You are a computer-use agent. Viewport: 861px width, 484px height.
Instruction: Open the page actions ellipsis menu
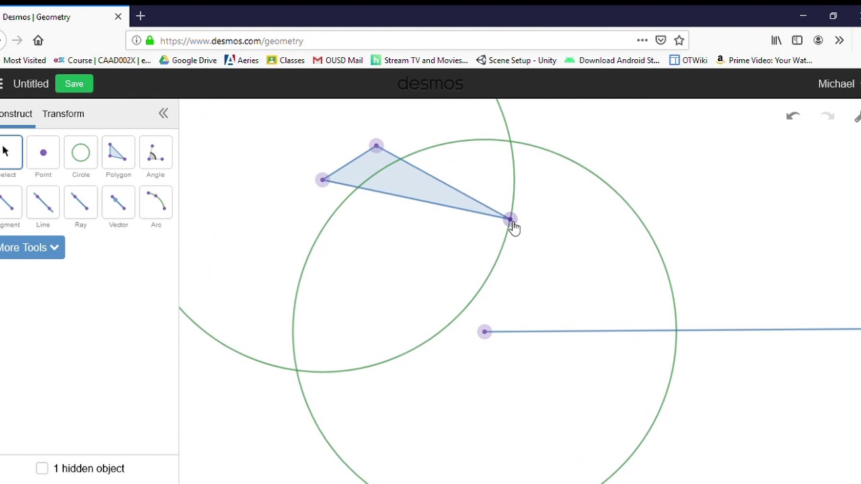642,40
